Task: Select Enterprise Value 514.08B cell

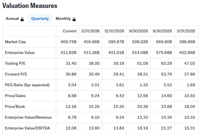Action: [140, 53]
